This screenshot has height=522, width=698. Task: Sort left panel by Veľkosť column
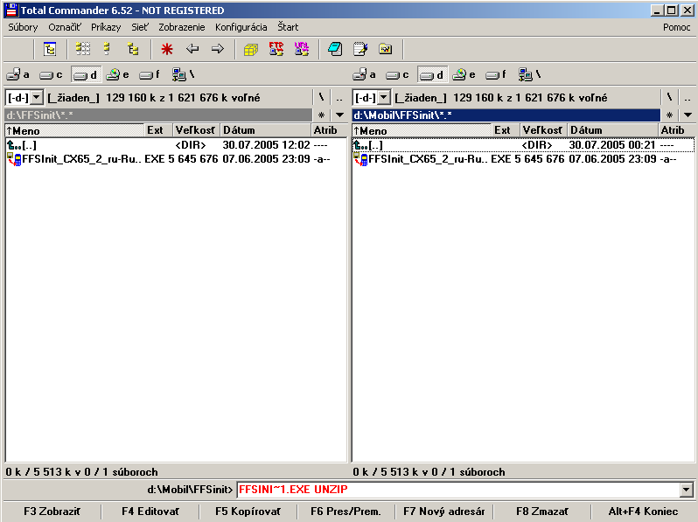(x=196, y=130)
